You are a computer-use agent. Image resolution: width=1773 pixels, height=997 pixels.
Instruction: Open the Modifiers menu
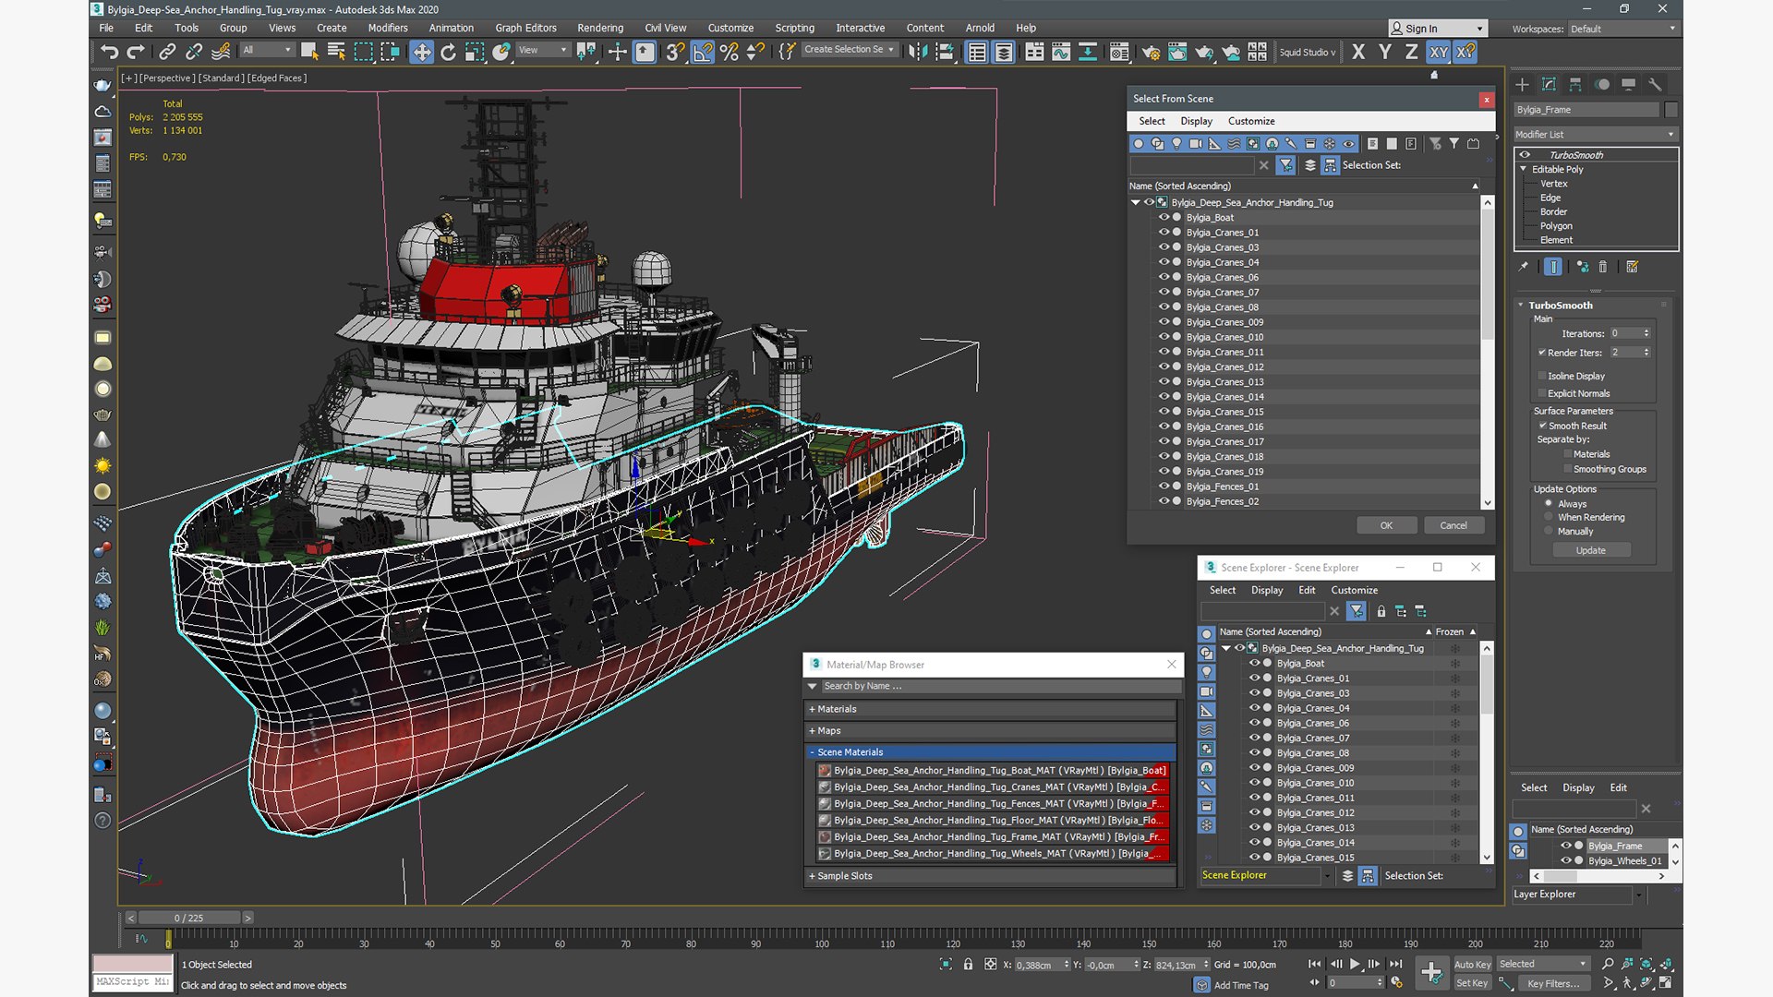(388, 28)
